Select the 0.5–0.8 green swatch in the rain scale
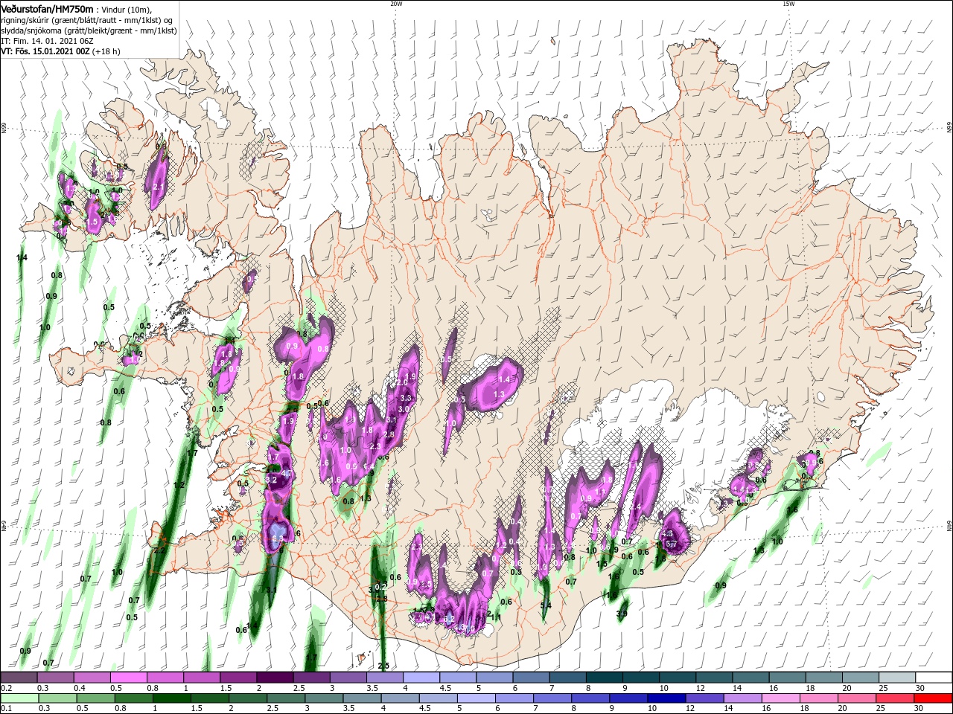 95,698
